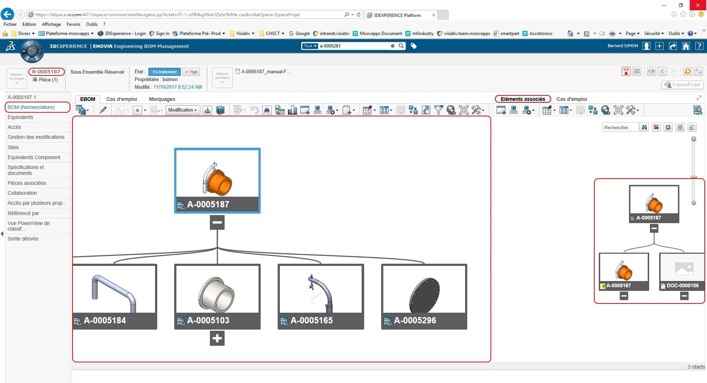Click the funnel filter icon in EBOM toolbar
707x383 pixels.
tap(438, 110)
